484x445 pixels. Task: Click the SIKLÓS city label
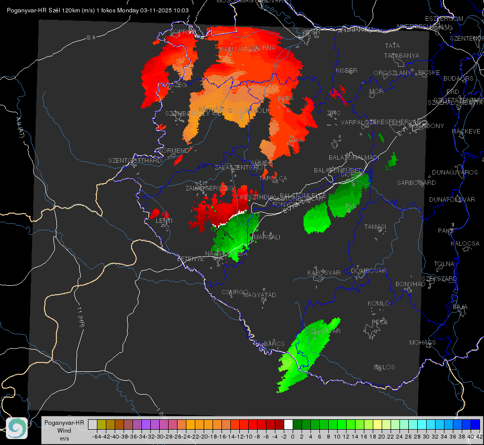(x=384, y=367)
